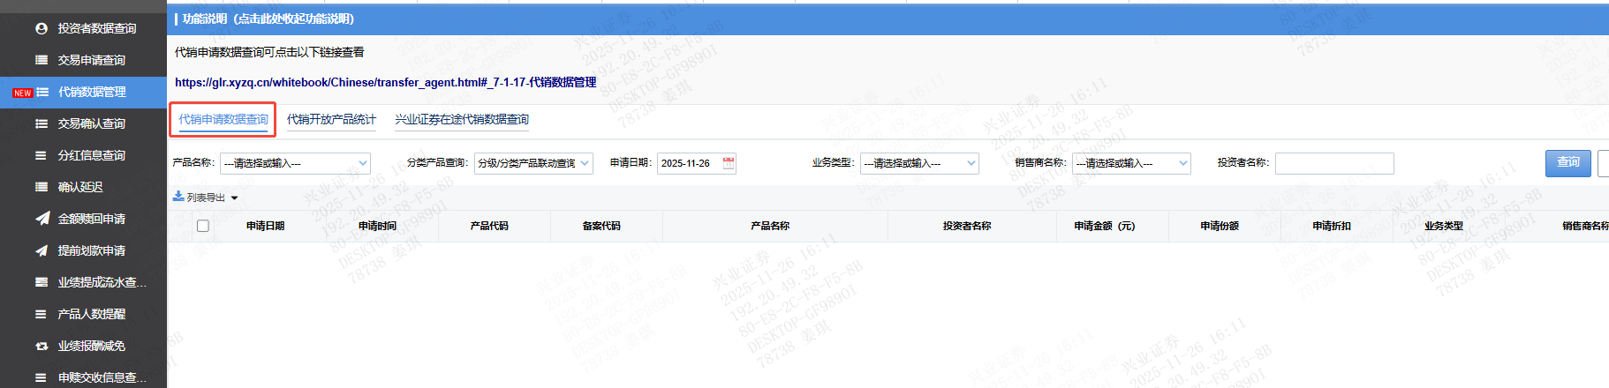The width and height of the screenshot is (1609, 388).
Task: Toggle the select-all checkbox in table header
Action: click(203, 226)
